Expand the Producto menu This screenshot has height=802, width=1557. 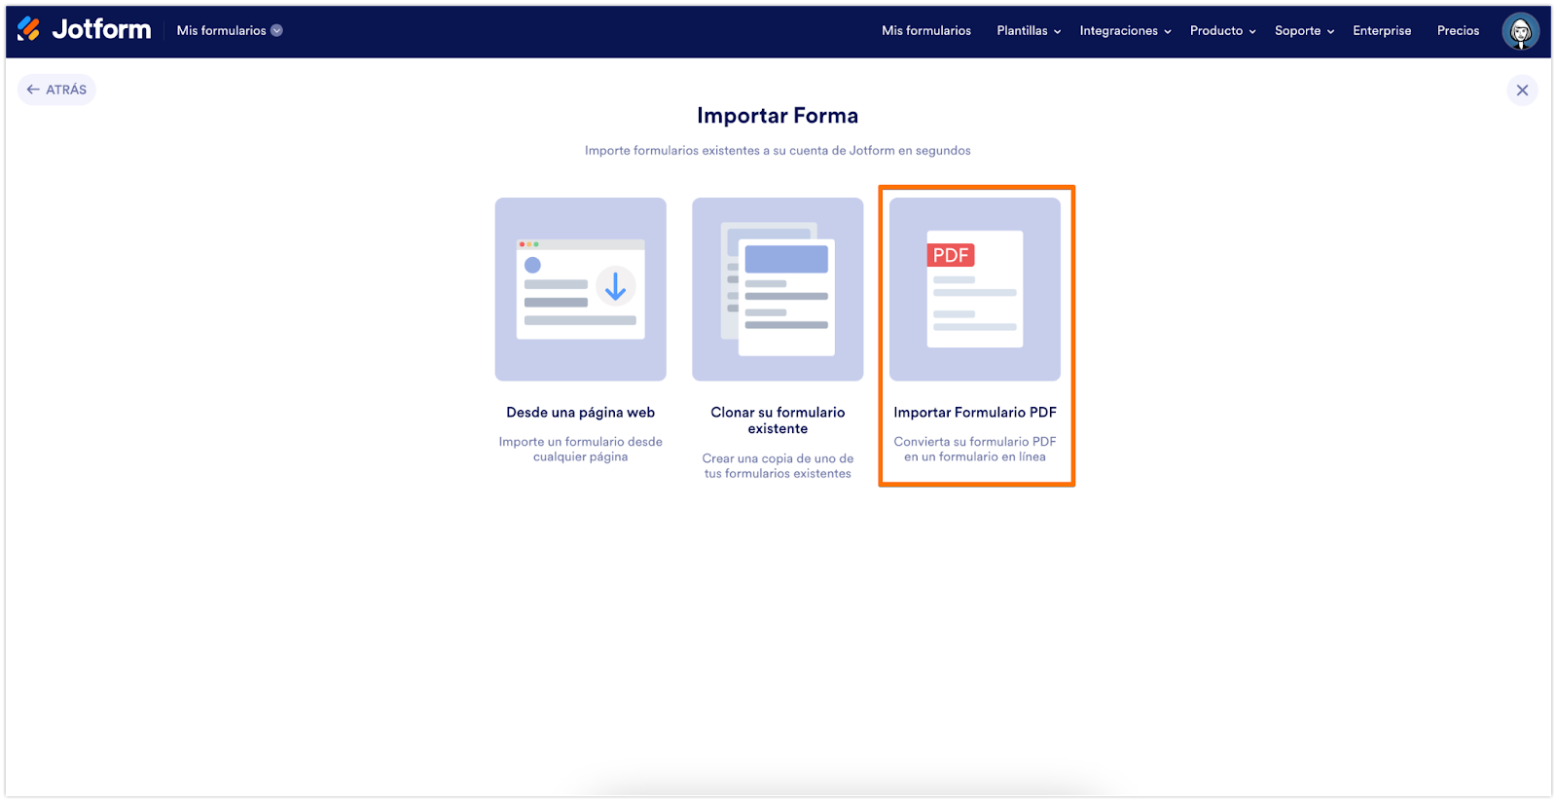pos(1222,31)
